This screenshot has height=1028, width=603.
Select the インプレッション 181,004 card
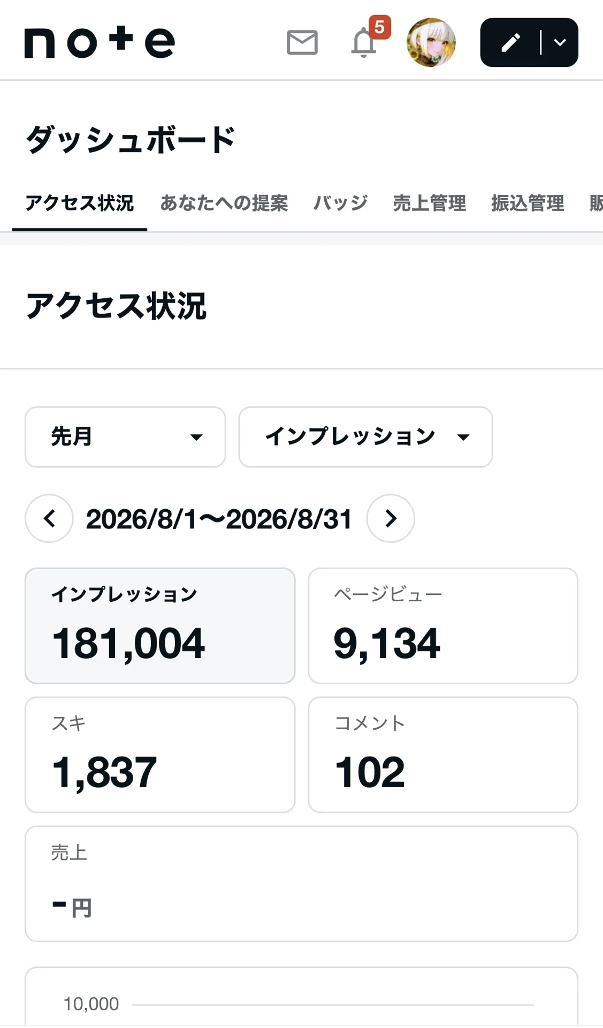coord(160,626)
